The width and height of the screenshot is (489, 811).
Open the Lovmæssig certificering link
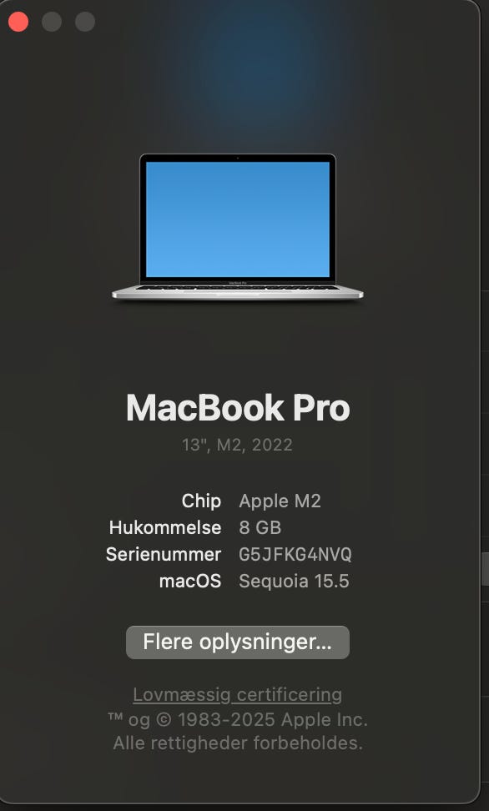[x=238, y=694]
